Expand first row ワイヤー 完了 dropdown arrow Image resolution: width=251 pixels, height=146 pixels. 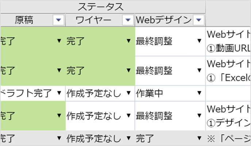pos(128,41)
